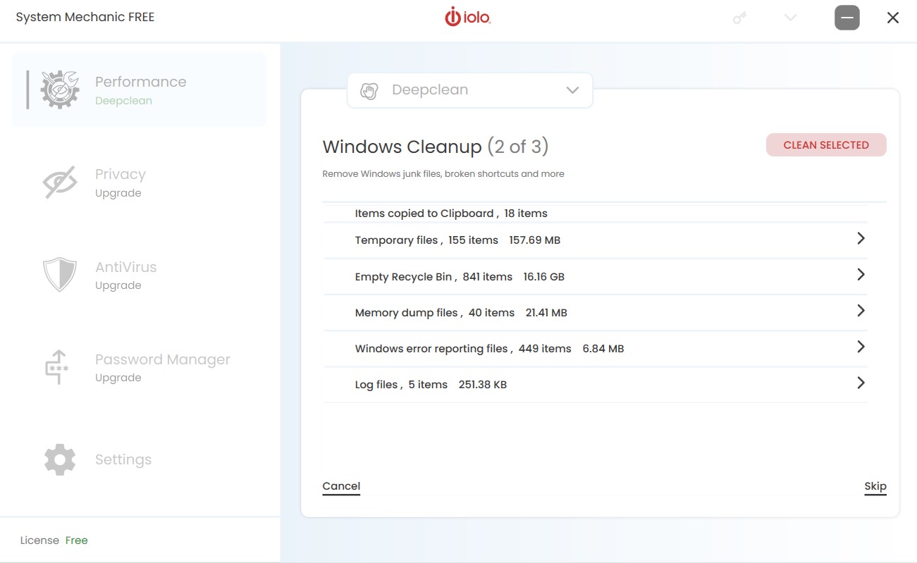Click the 'System Mechanic FREE' title
This screenshot has height=563, width=917.
[x=85, y=17]
